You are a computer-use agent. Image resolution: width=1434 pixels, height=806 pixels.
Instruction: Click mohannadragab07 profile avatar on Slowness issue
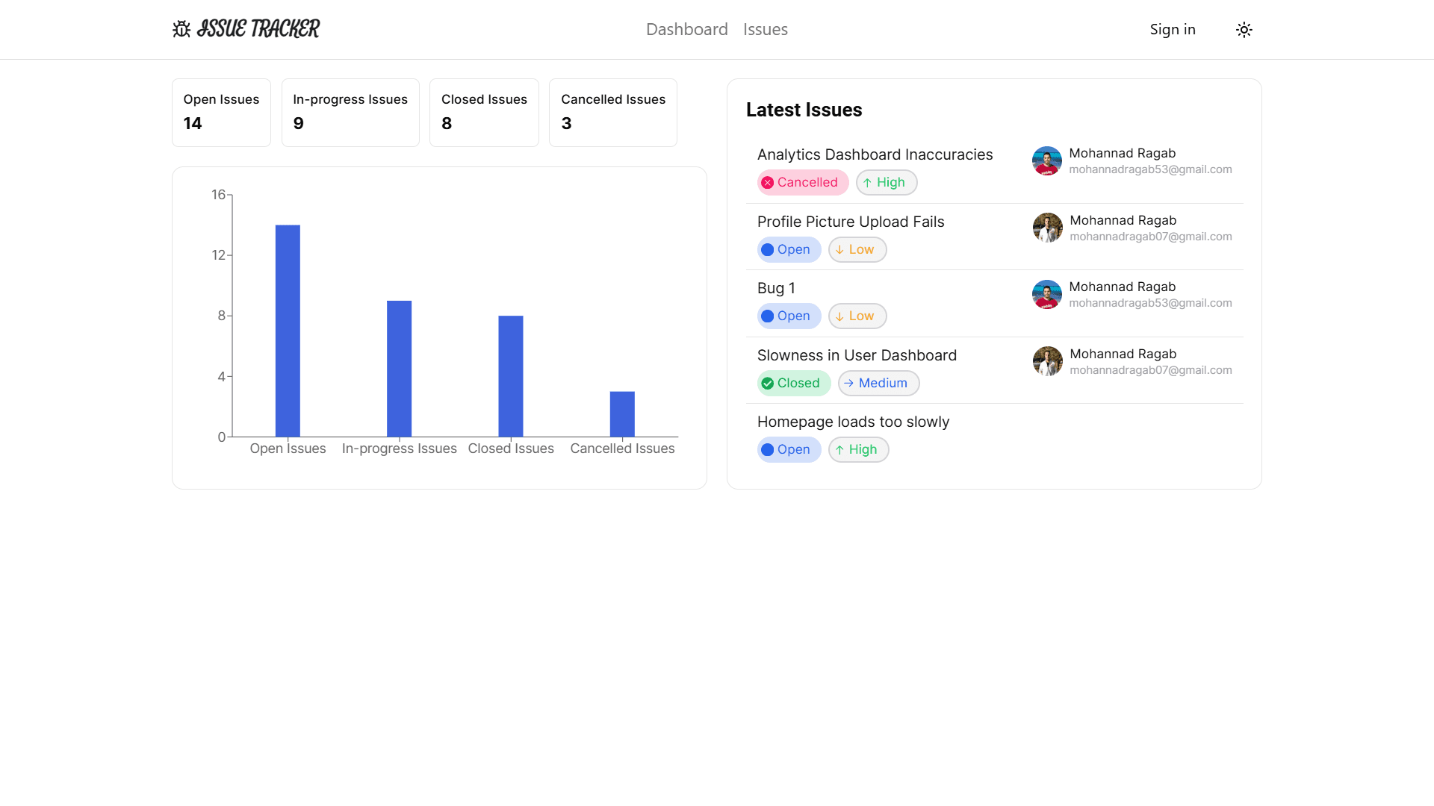tap(1047, 361)
